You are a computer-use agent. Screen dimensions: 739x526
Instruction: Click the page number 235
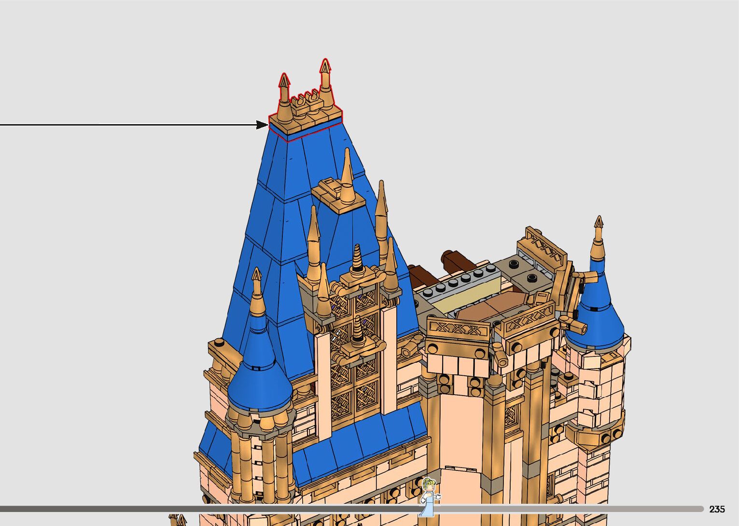pyautogui.click(x=717, y=509)
